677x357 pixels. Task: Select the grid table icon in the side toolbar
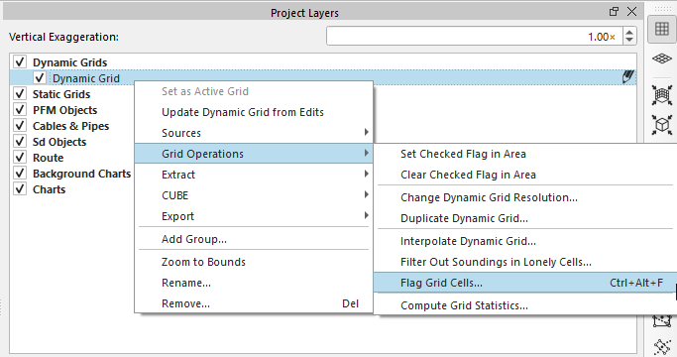click(661, 29)
